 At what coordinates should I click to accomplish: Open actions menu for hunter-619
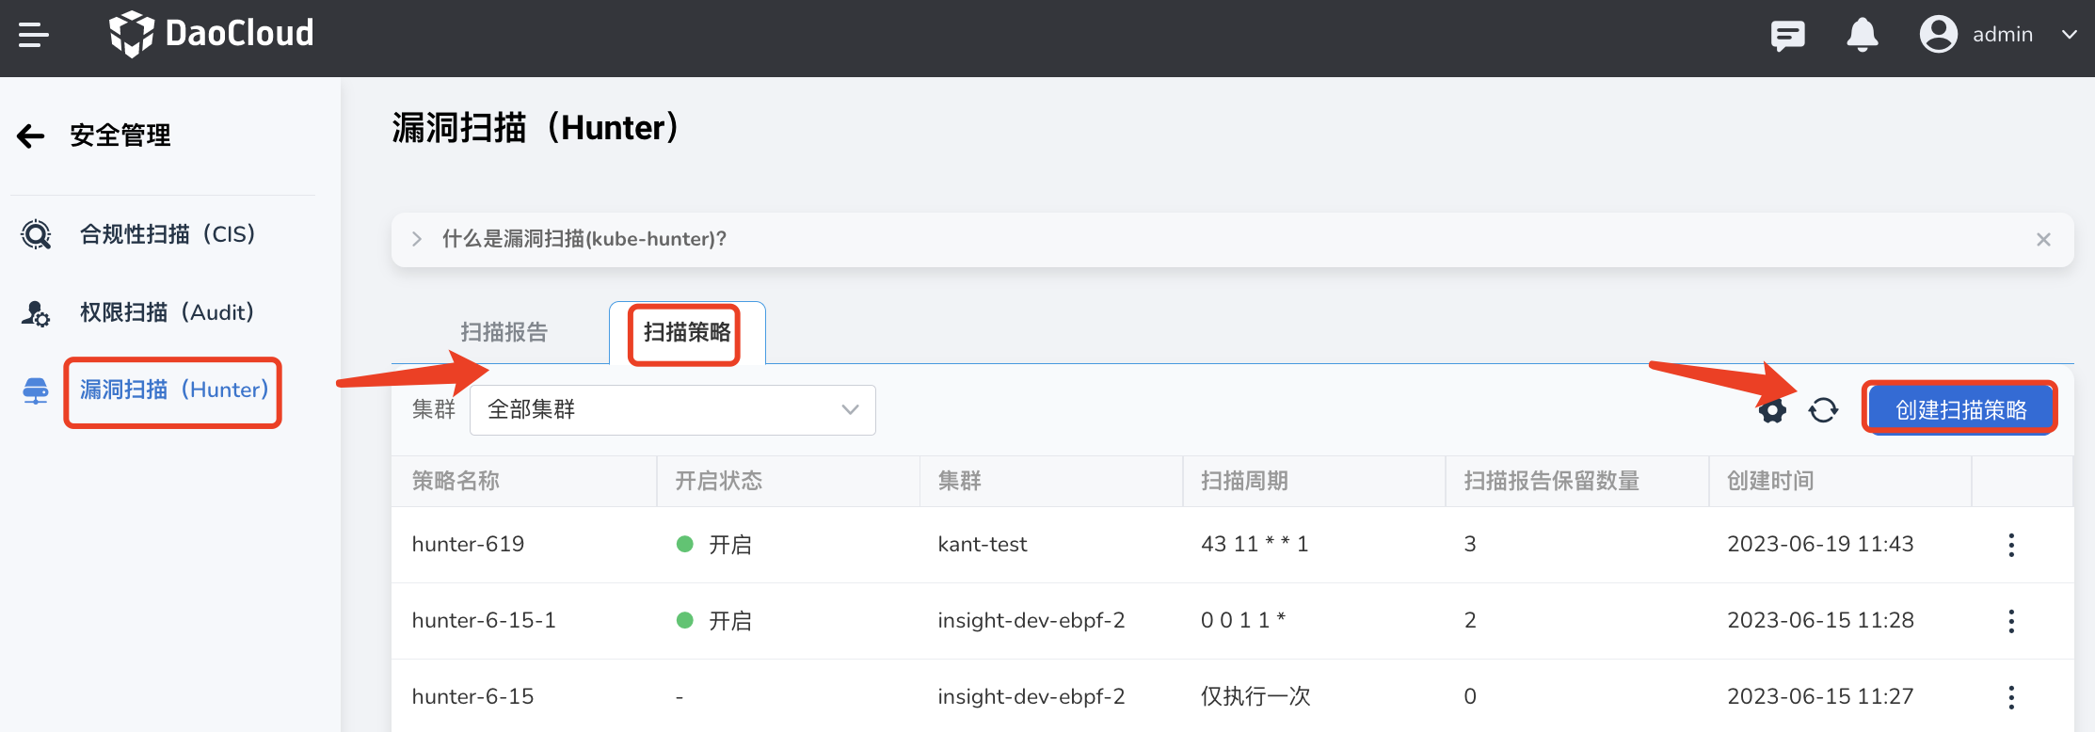coord(2011,545)
